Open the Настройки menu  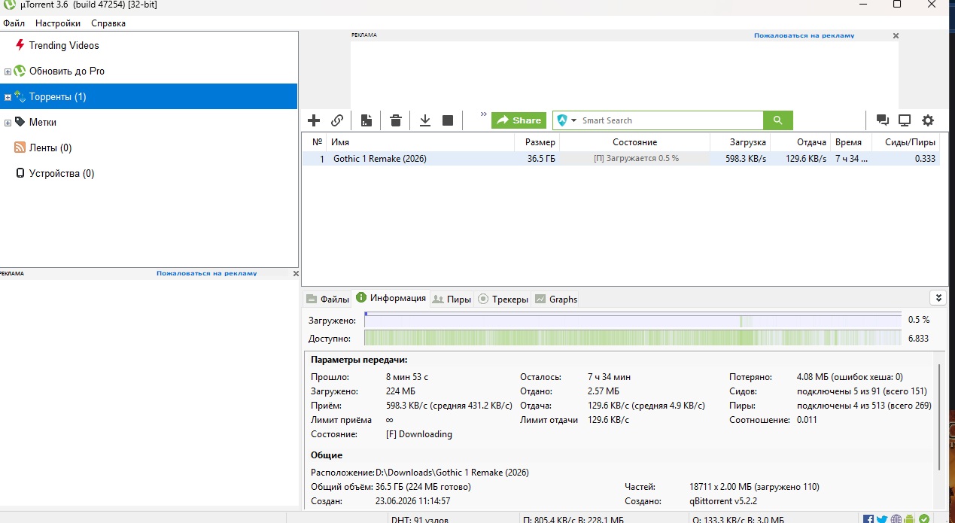[58, 23]
